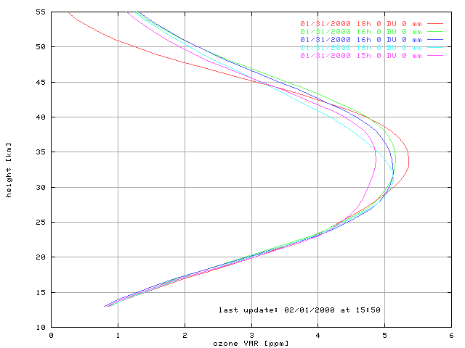Click the blue 16h legend entry text
The width and height of the screenshot is (465, 348).
361,39
